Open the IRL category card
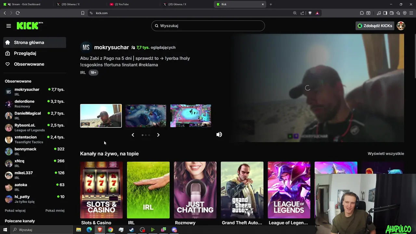This screenshot has width=416, height=234. [x=148, y=190]
